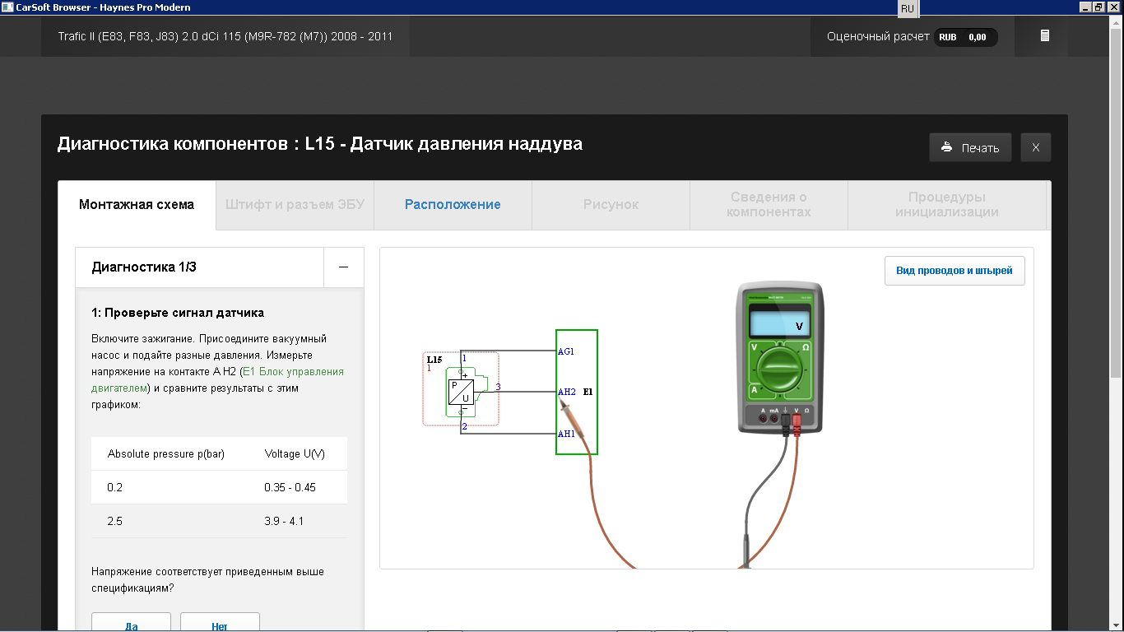The image size is (1124, 632).
Task: Click the red multimeter probe plug
Action: pos(797,423)
